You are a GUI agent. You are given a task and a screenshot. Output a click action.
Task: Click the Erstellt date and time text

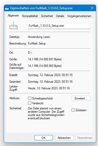pos(50,75)
